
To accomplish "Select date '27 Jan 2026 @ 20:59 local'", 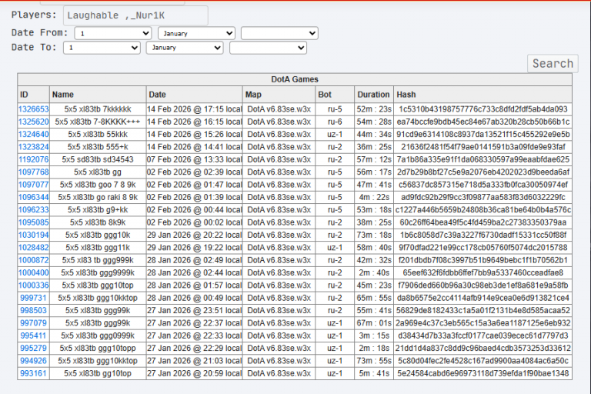I will click(x=195, y=373).
